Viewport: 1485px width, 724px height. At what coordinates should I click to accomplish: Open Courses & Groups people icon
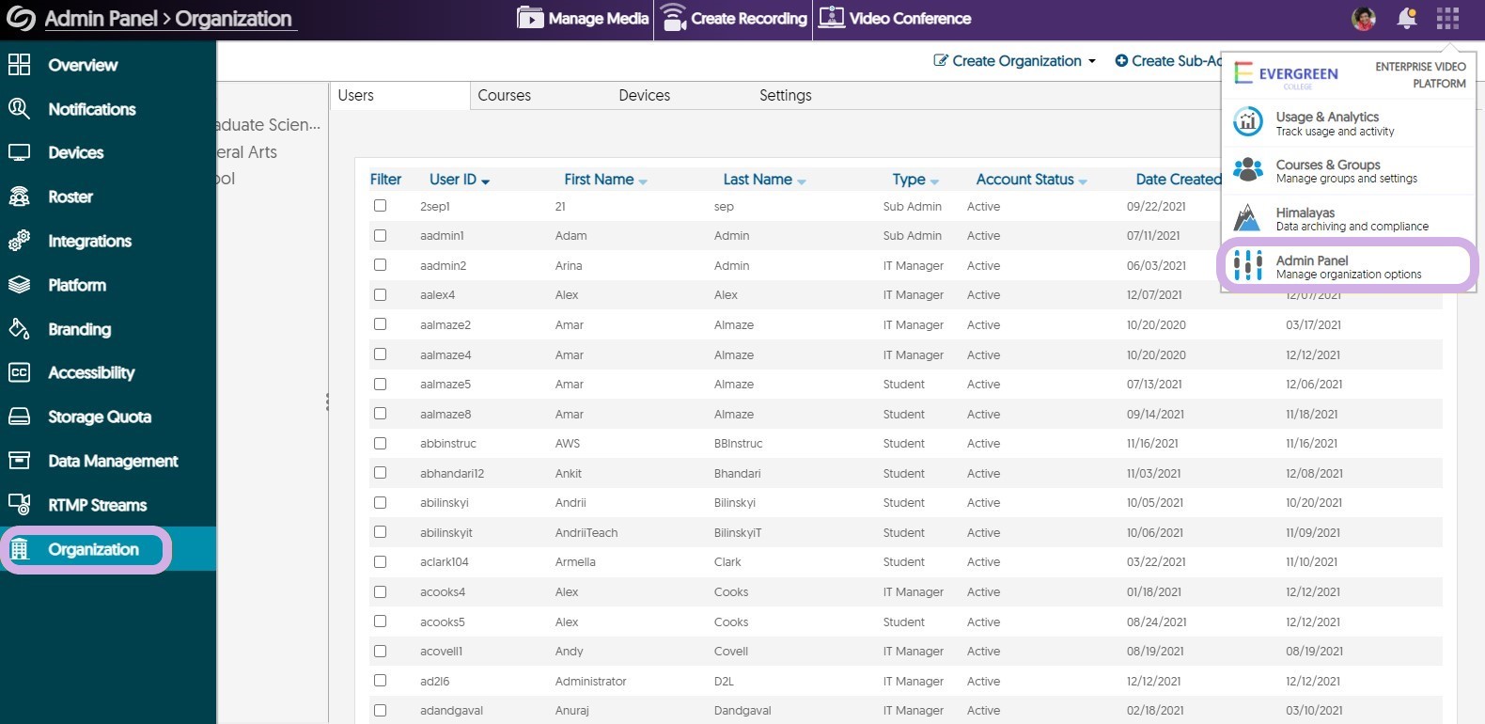click(1247, 170)
